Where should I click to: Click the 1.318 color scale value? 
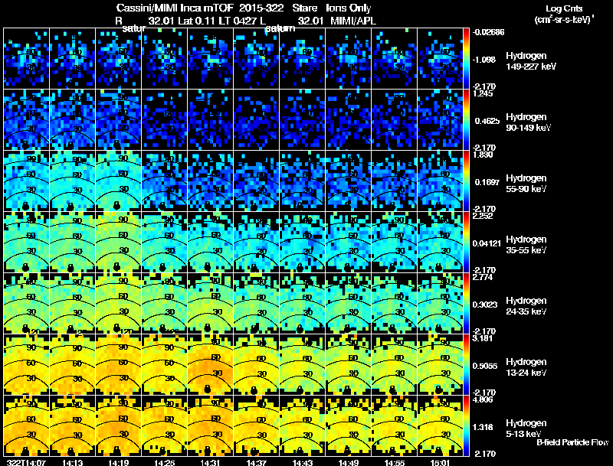click(484, 427)
